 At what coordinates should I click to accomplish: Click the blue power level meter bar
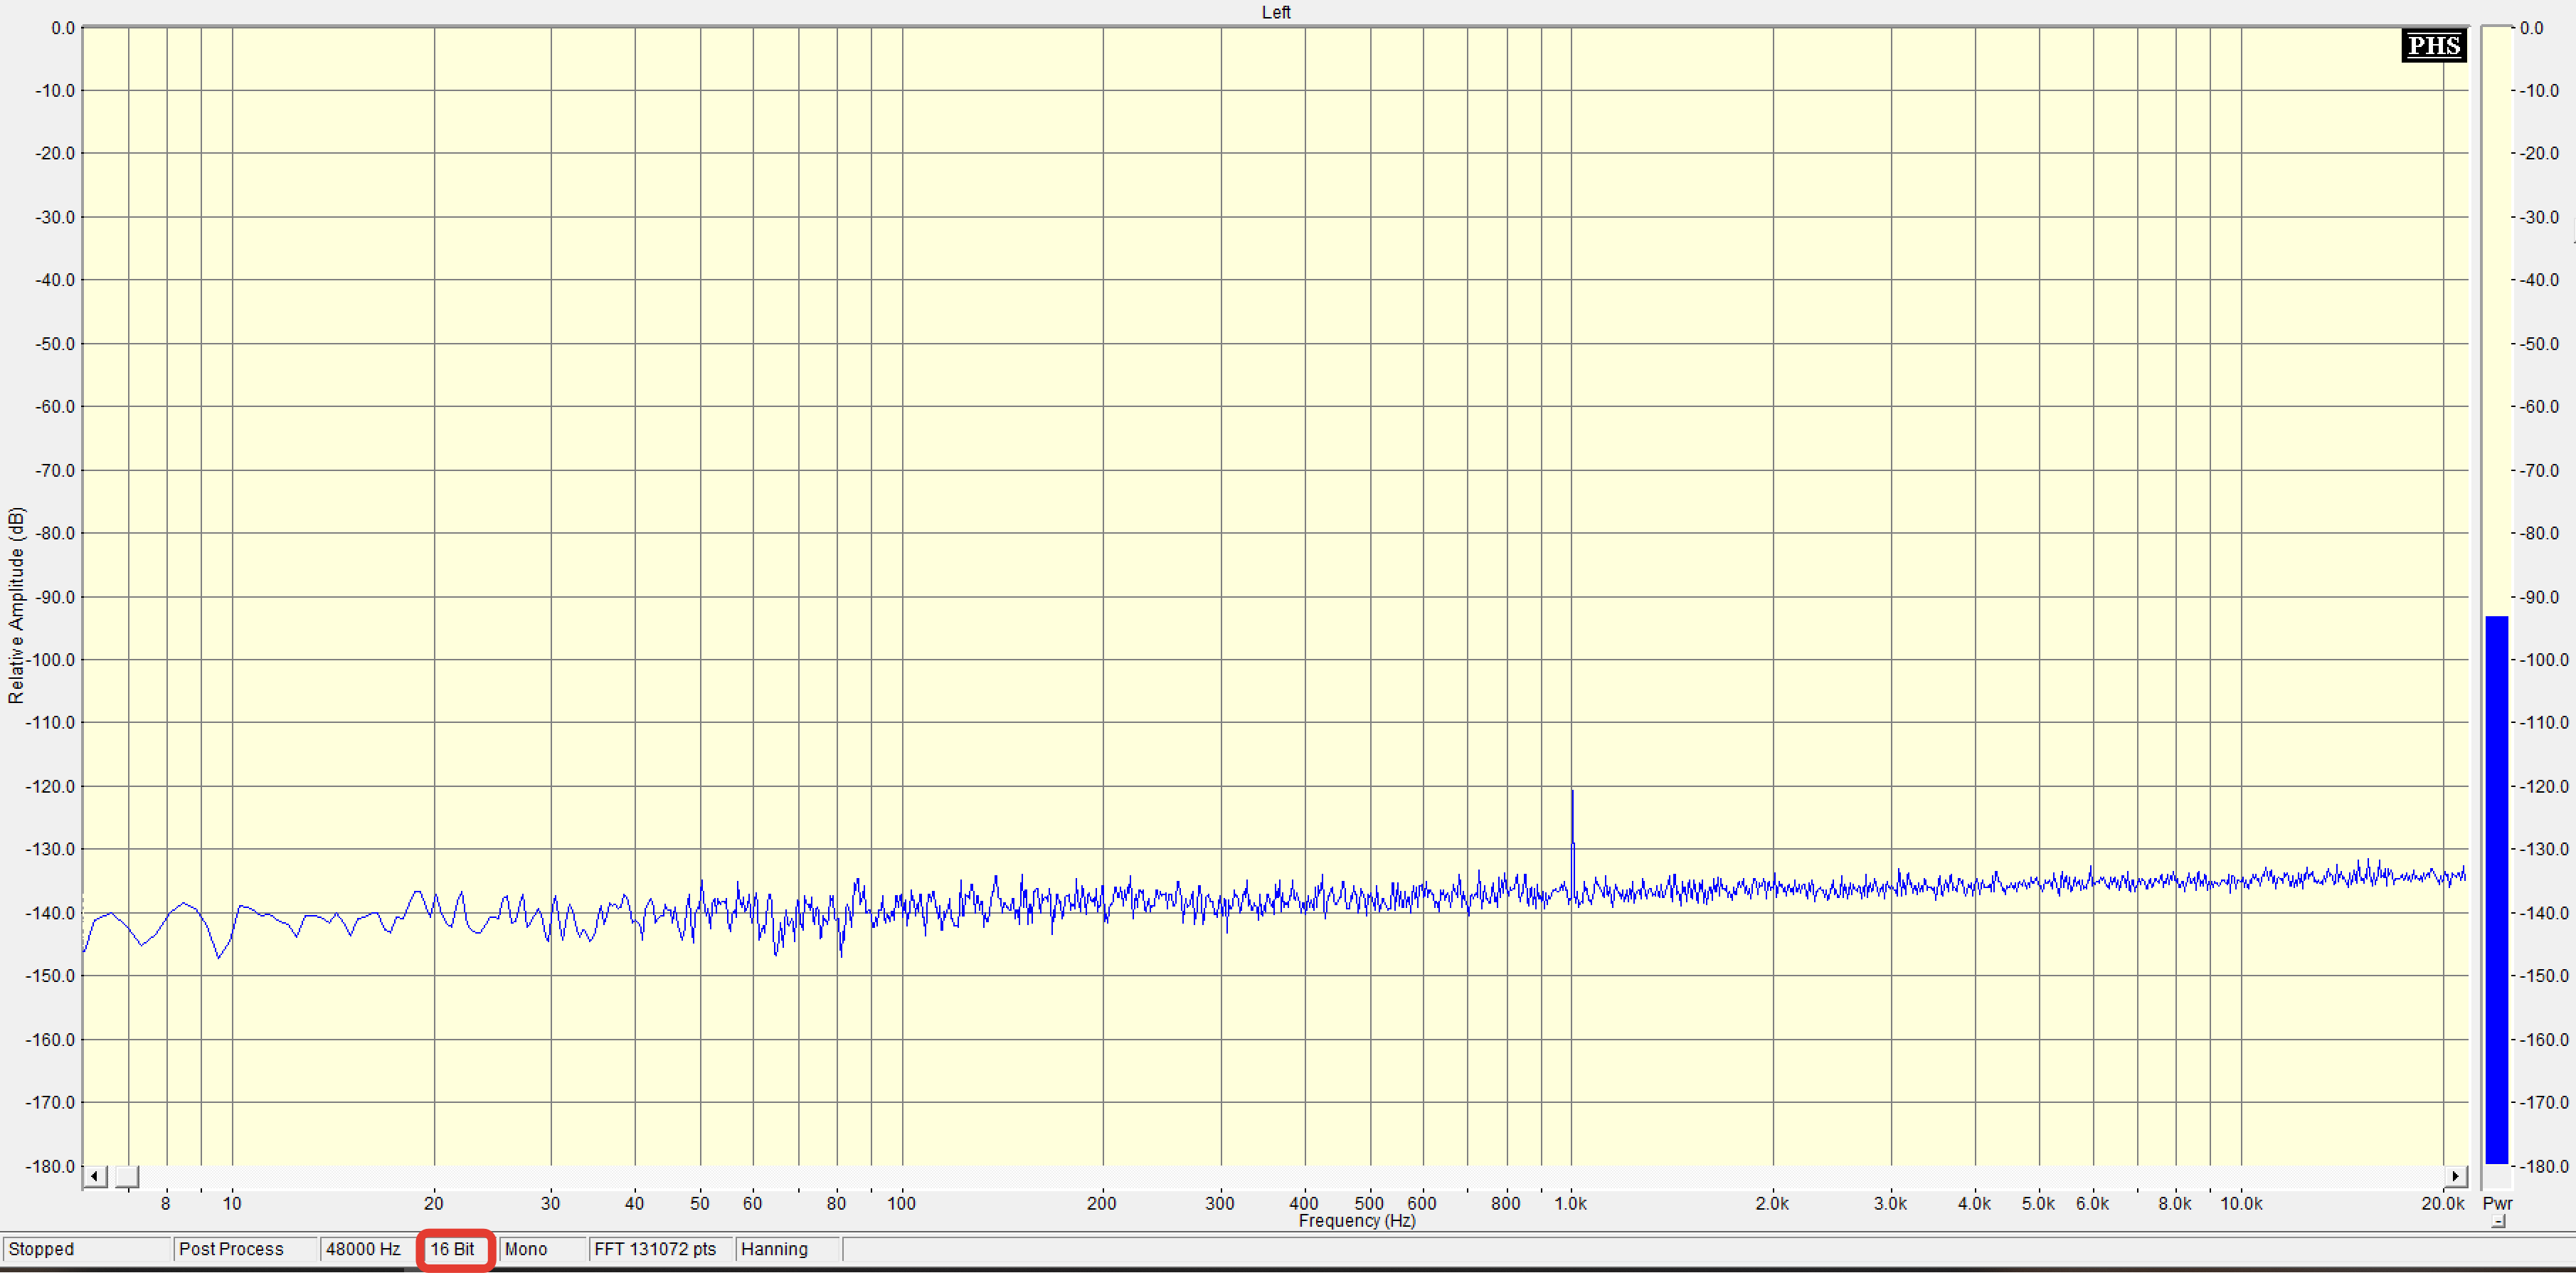click(2496, 890)
